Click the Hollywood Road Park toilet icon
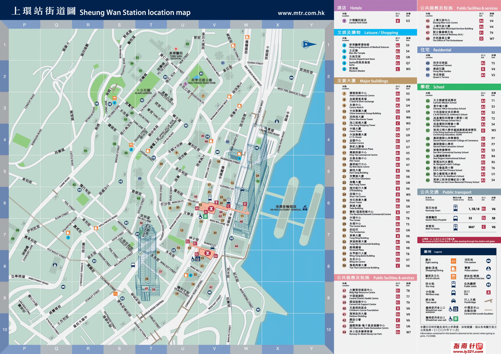The image size is (501, 354). 201,74
